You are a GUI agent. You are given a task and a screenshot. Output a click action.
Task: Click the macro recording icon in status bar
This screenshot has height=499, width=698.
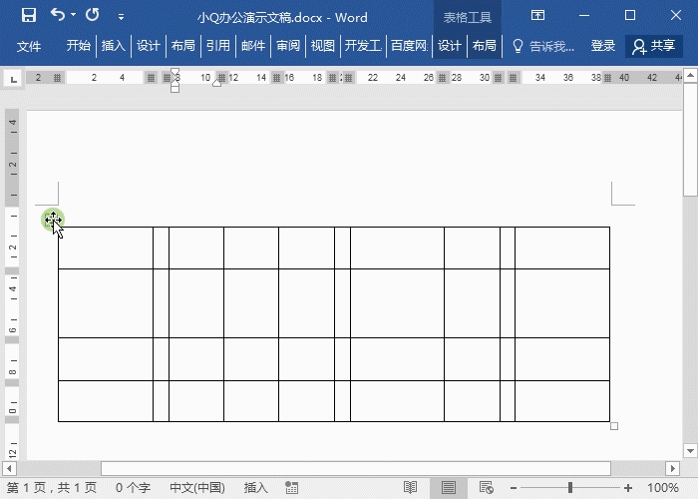(291, 488)
